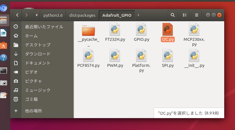Go back with the left arrow button
235x130 pixels.
(x=17, y=15)
